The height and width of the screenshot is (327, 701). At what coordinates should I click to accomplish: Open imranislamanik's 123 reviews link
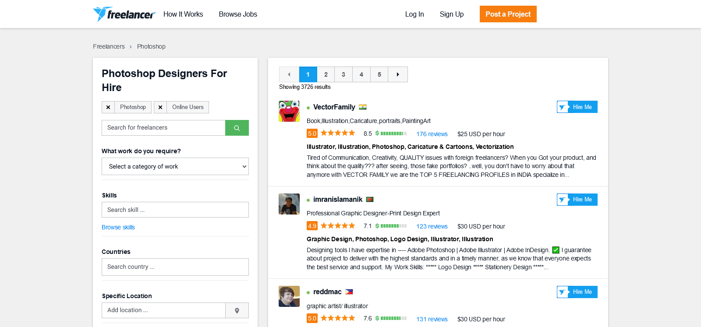(432, 226)
